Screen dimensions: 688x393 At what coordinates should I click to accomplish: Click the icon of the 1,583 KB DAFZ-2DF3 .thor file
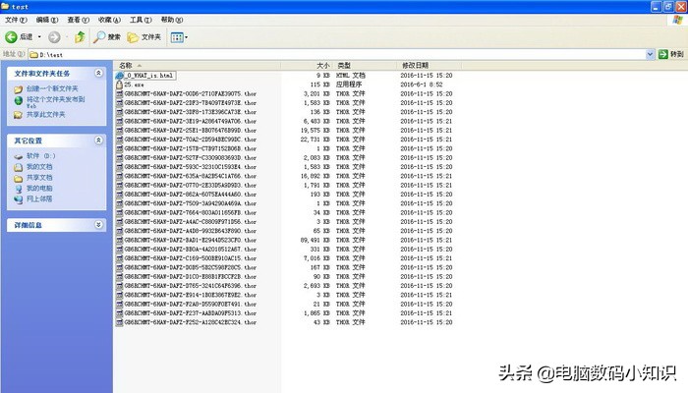tap(119, 103)
